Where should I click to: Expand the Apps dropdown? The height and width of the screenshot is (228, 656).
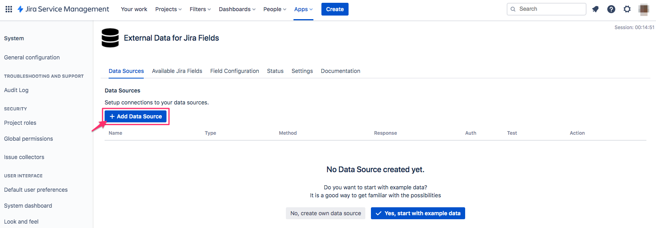coord(303,9)
